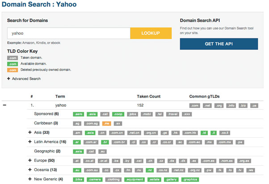Expand the Latin America TLD group
The width and height of the screenshot is (269, 184).
30,142
